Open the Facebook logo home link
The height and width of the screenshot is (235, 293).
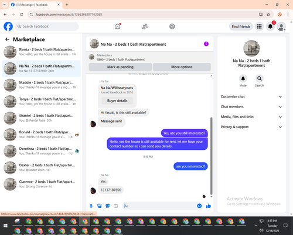8,26
